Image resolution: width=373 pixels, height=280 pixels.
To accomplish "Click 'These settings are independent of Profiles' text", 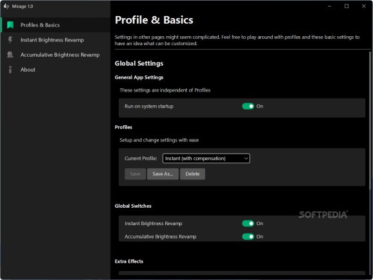I will click(165, 90).
